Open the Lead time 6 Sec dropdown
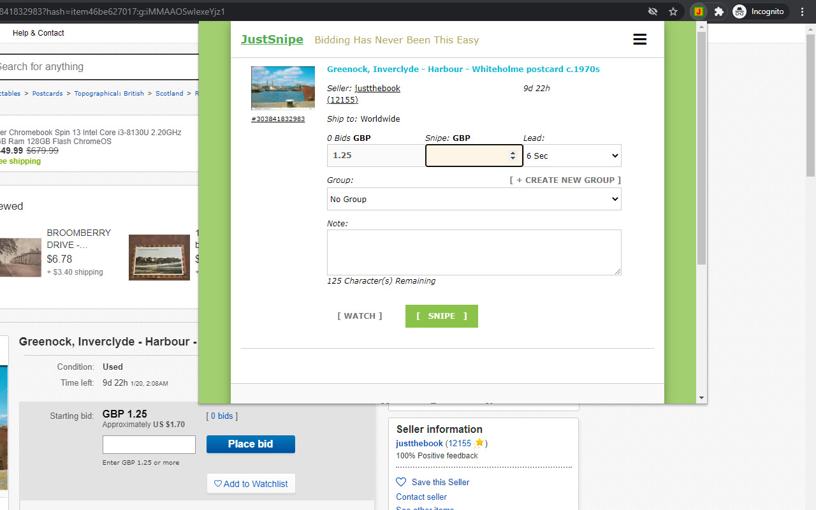The image size is (816, 510). point(572,156)
